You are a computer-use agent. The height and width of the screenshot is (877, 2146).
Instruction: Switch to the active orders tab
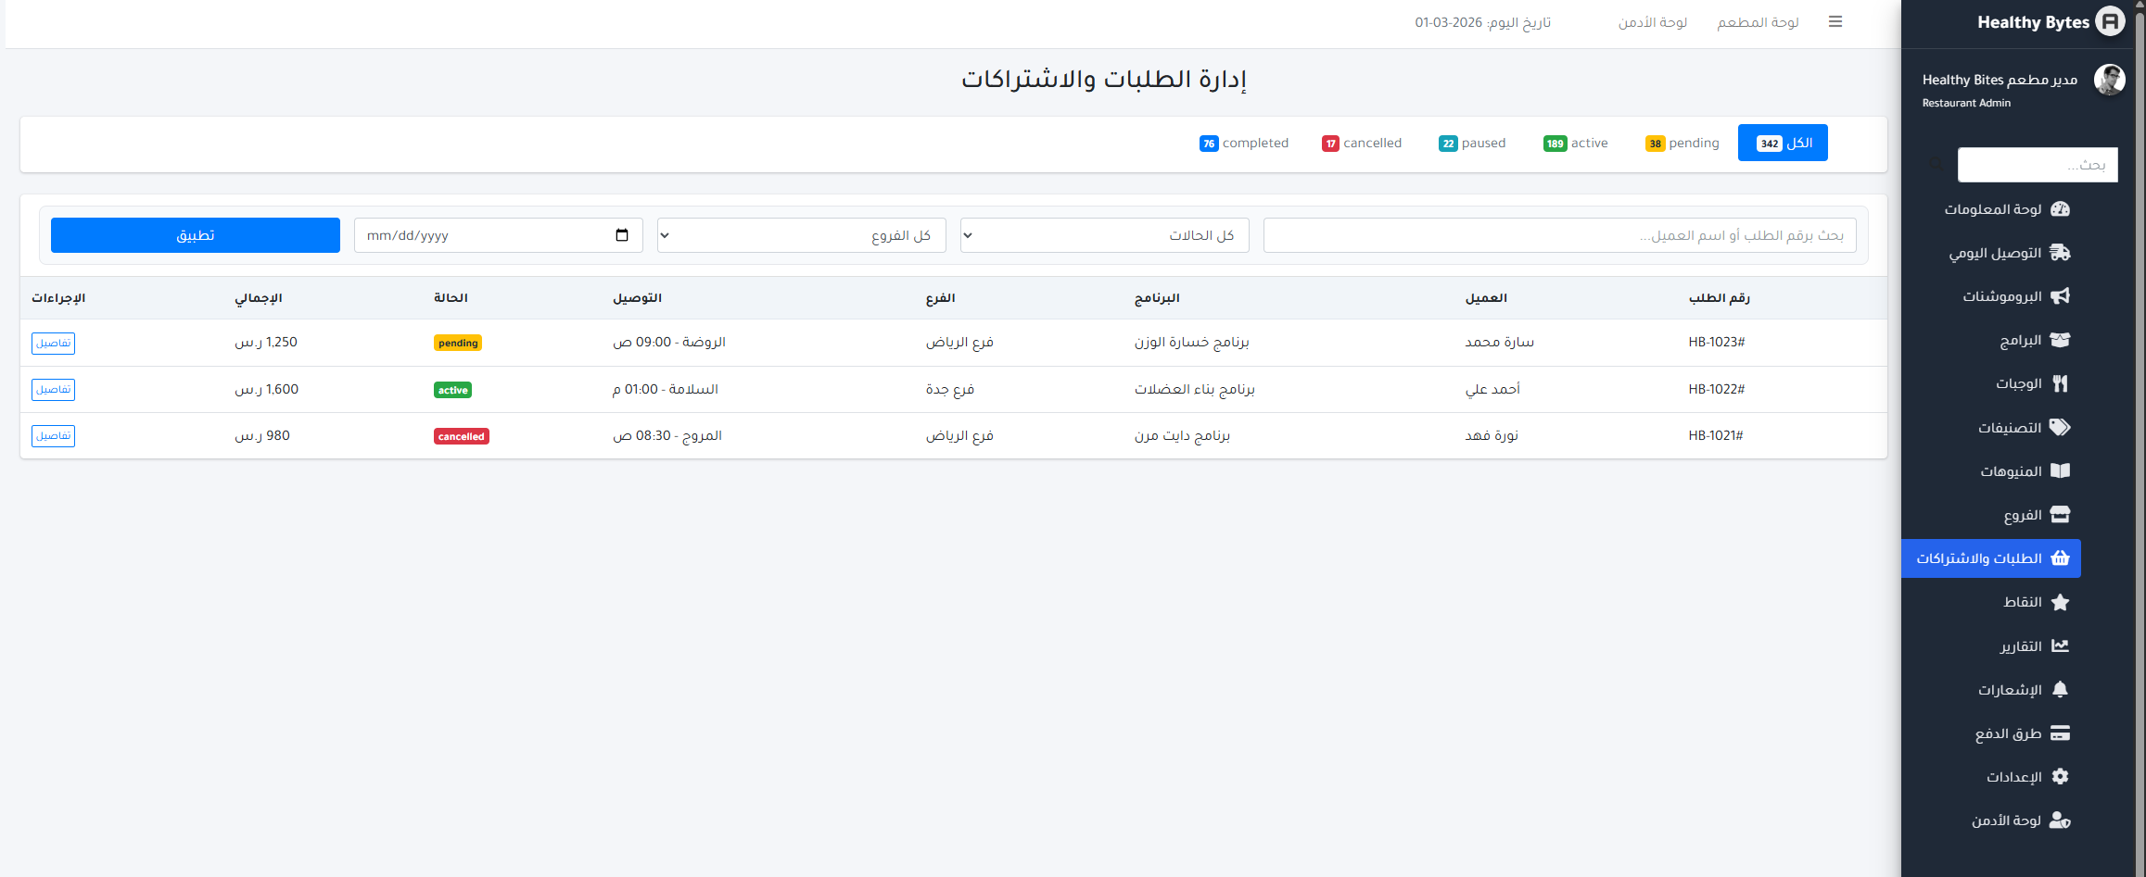[x=1576, y=143]
